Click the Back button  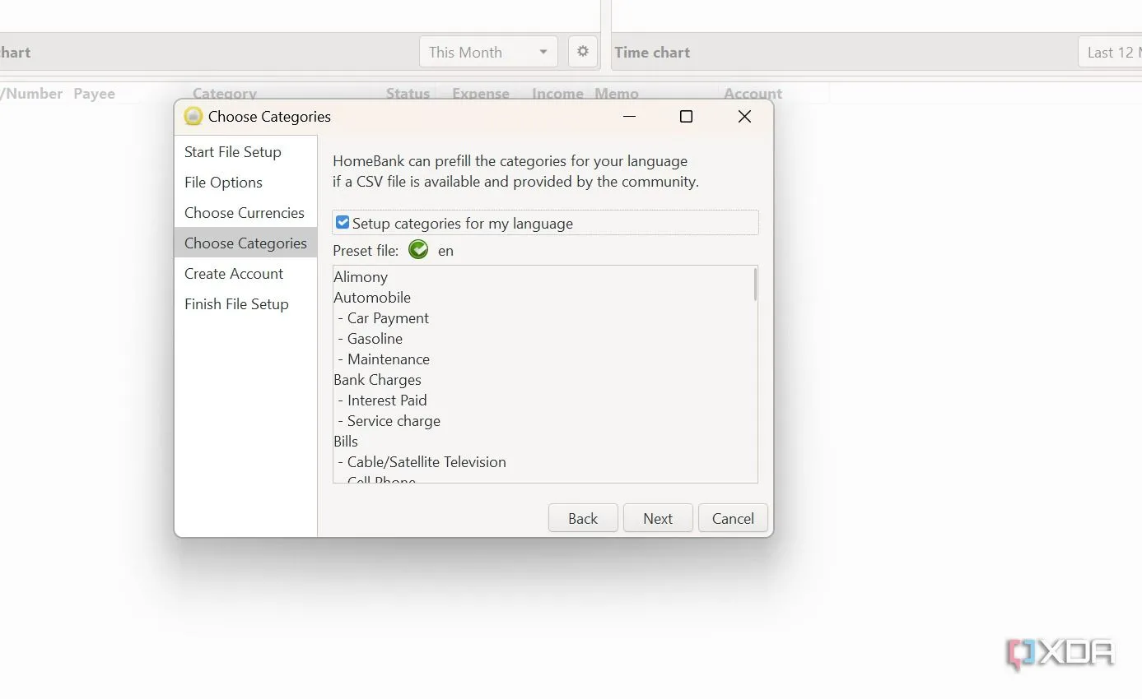[x=583, y=518]
